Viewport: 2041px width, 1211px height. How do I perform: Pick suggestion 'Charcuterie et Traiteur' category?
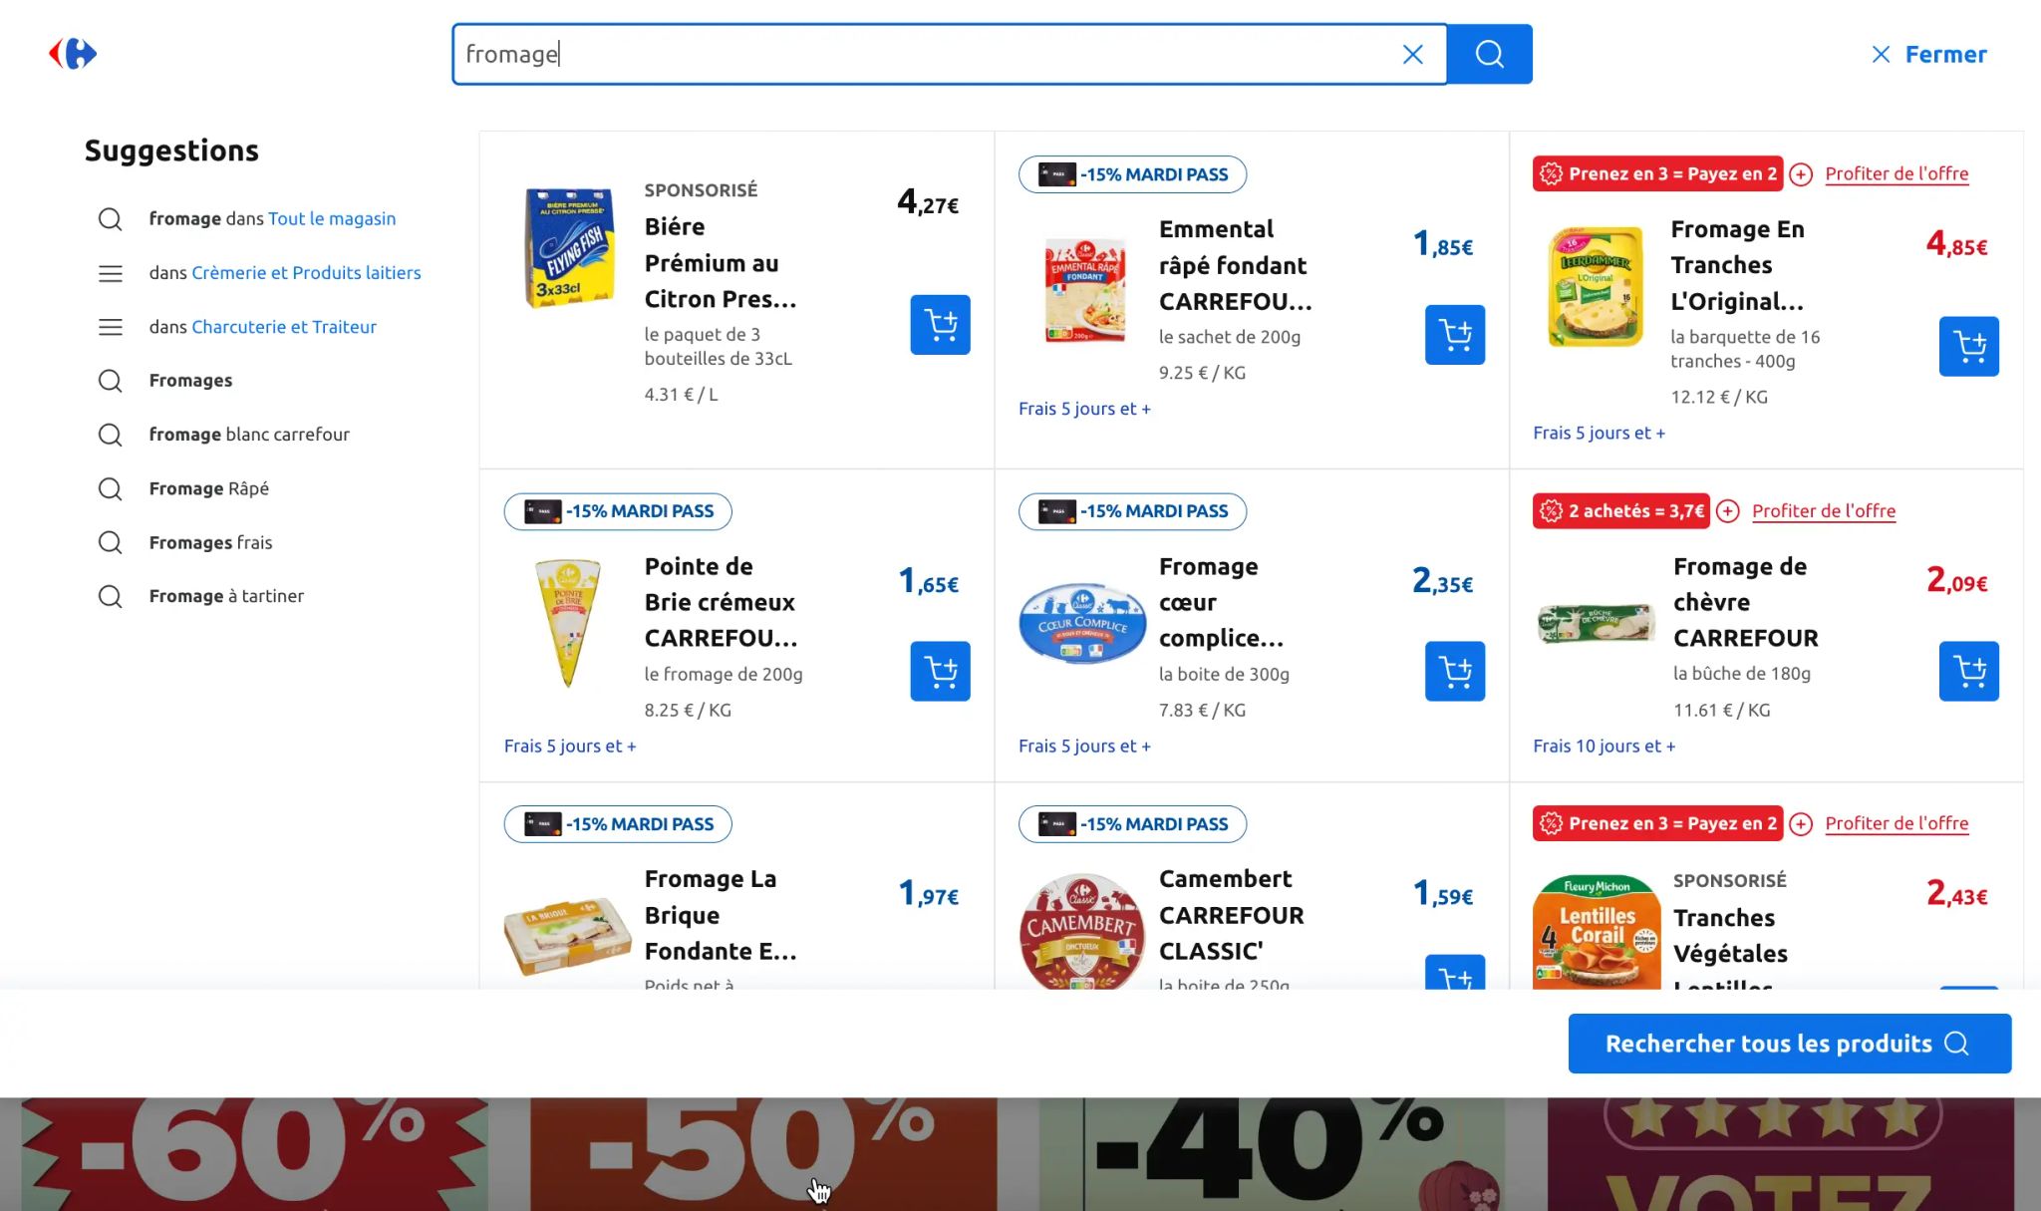pos(283,327)
